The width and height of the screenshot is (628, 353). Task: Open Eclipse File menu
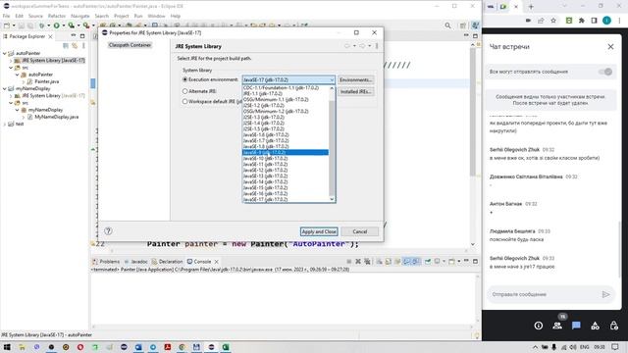click(x=6, y=16)
